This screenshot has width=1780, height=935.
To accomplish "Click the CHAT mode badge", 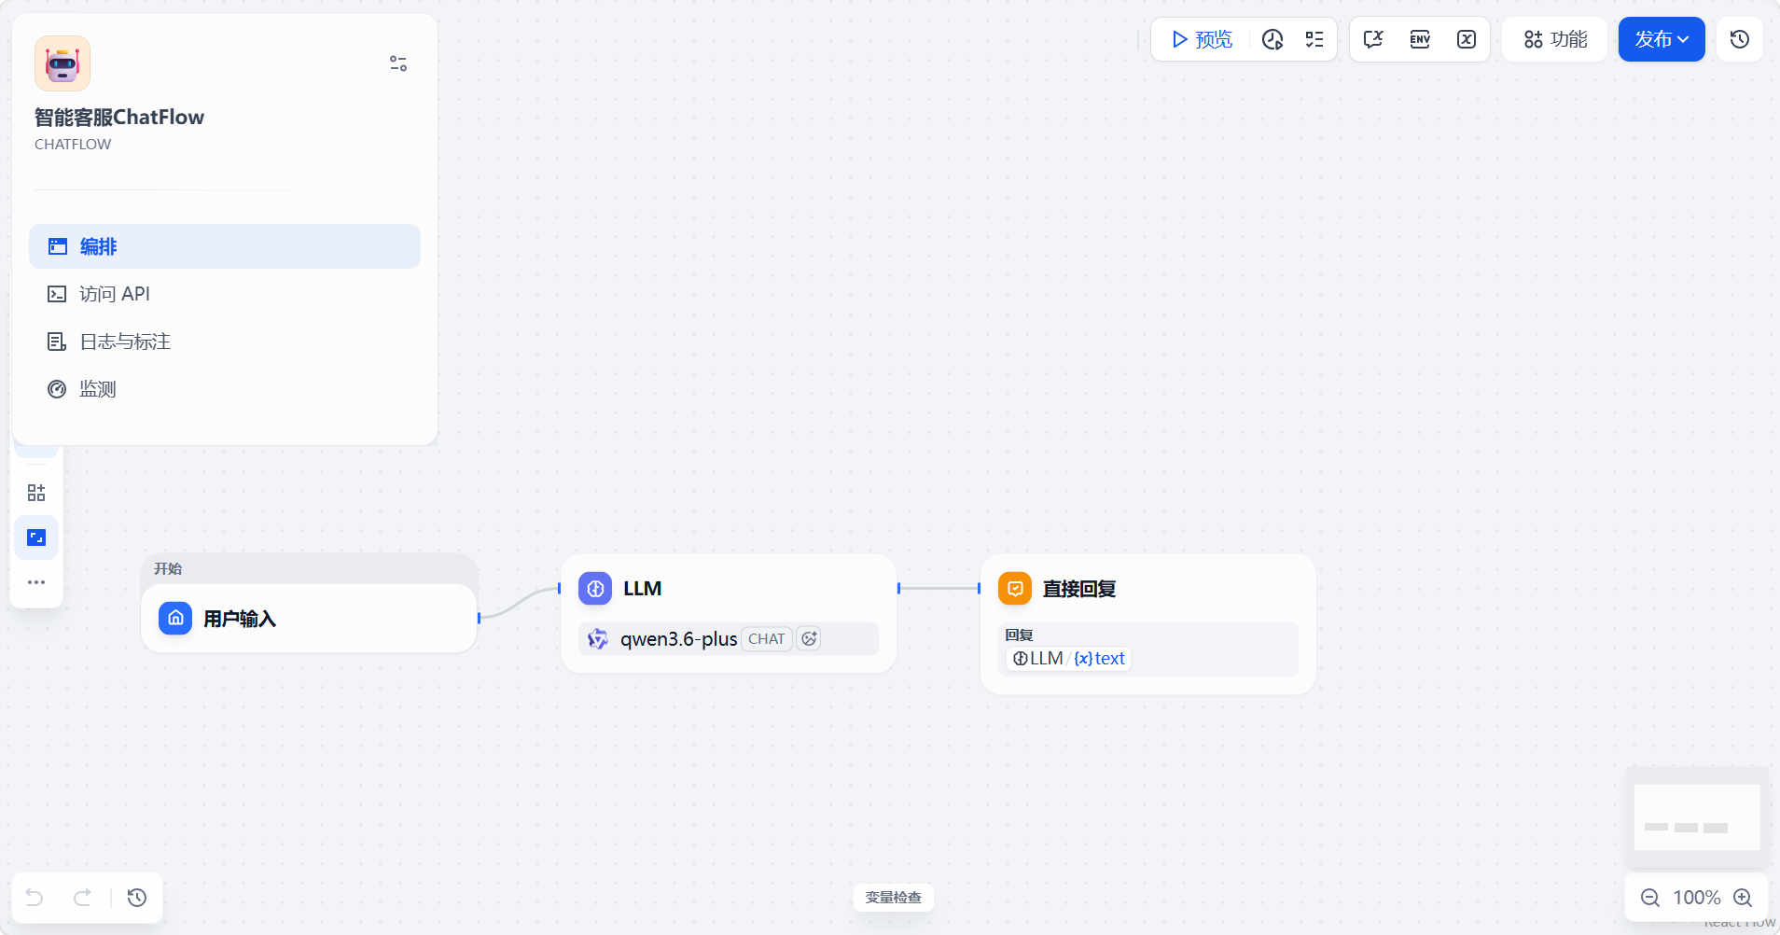I will pos(766,639).
